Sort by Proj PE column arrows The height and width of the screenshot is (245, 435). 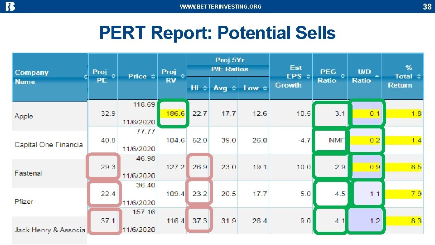coord(113,76)
